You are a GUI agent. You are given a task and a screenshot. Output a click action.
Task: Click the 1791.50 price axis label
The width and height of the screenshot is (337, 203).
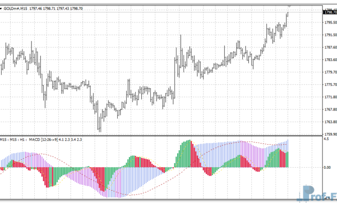click(331, 35)
